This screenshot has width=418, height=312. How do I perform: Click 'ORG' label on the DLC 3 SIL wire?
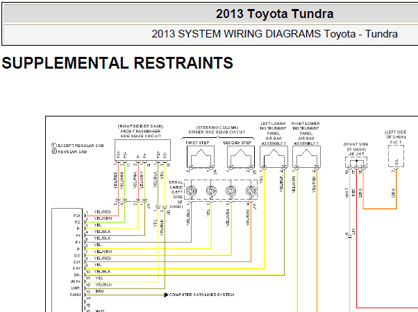[394, 193]
